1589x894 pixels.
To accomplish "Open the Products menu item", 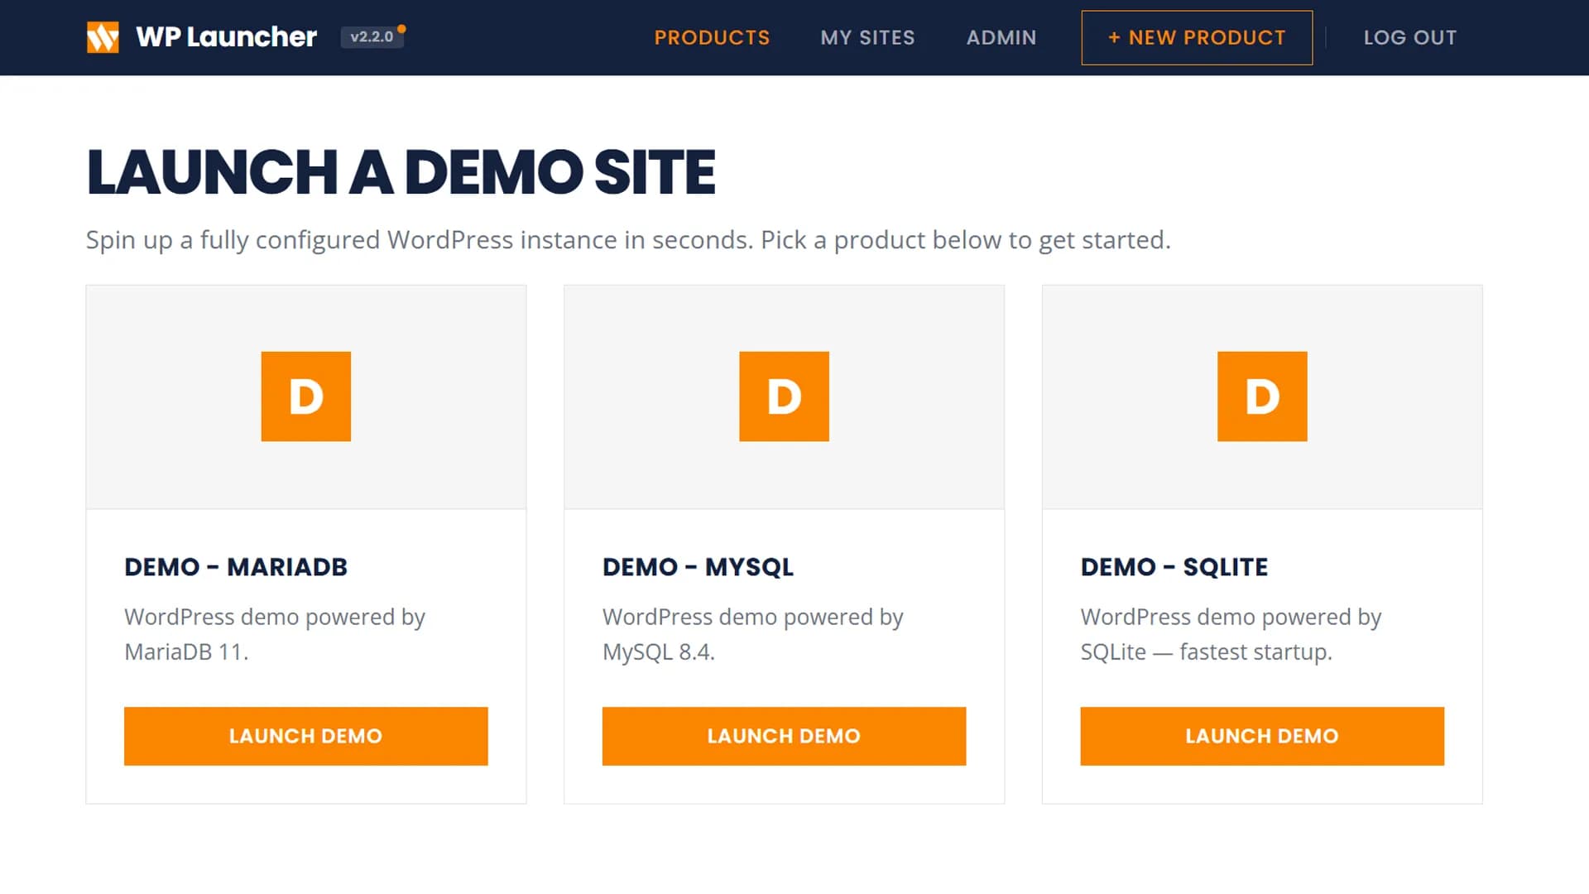I will (x=712, y=37).
